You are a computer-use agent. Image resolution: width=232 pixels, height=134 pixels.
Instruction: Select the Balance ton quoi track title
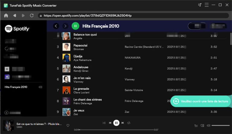coord(85,34)
